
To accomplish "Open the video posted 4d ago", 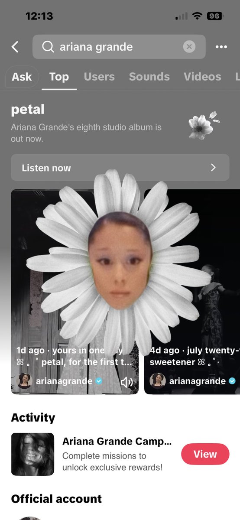I will coord(192,292).
